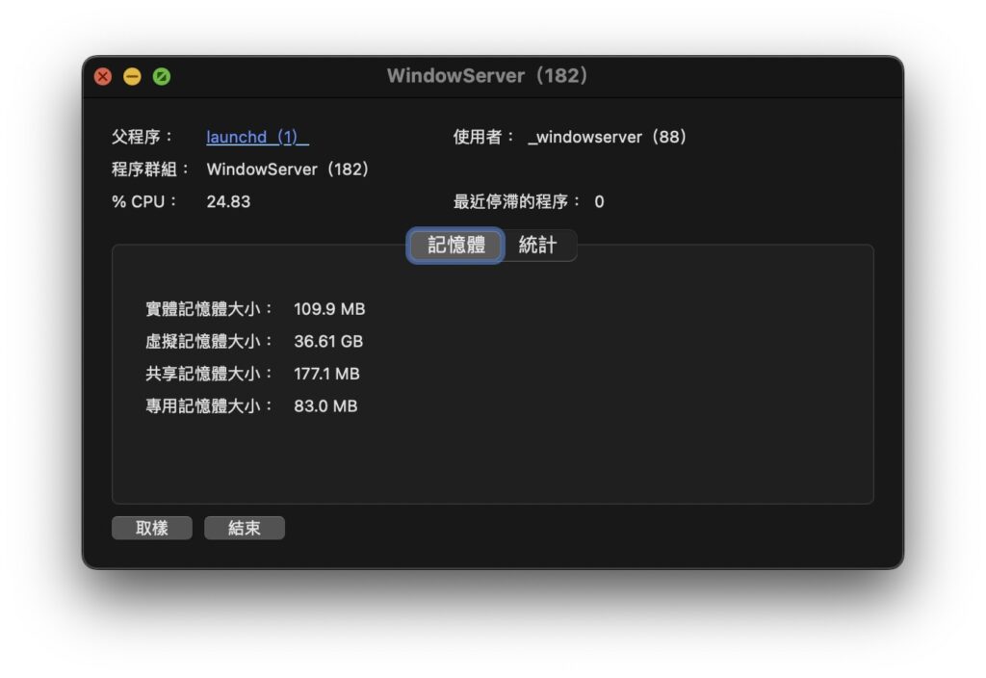Click the 專用記憶體大小 value 83.0 MB
986x678 pixels.
[x=324, y=405]
